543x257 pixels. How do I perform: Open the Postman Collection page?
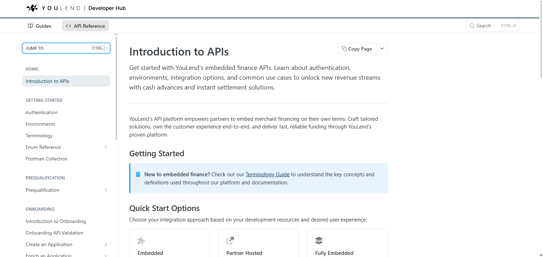[x=46, y=159]
